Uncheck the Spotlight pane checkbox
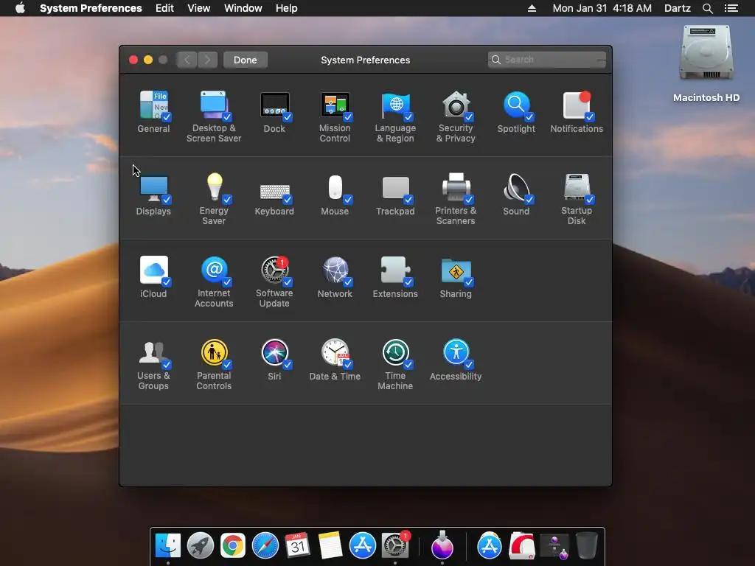This screenshot has height=566, width=755. point(529,117)
